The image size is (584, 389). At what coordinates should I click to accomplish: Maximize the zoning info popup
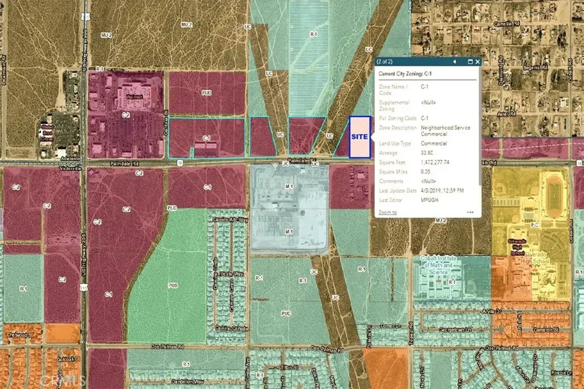pos(470,62)
